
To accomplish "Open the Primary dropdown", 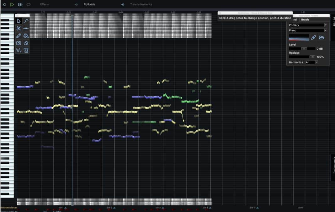I will click(307, 25).
